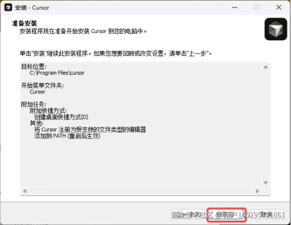Click the Cursor start menu folder entry
This screenshot has width=291, height=225.
[x=37, y=92]
